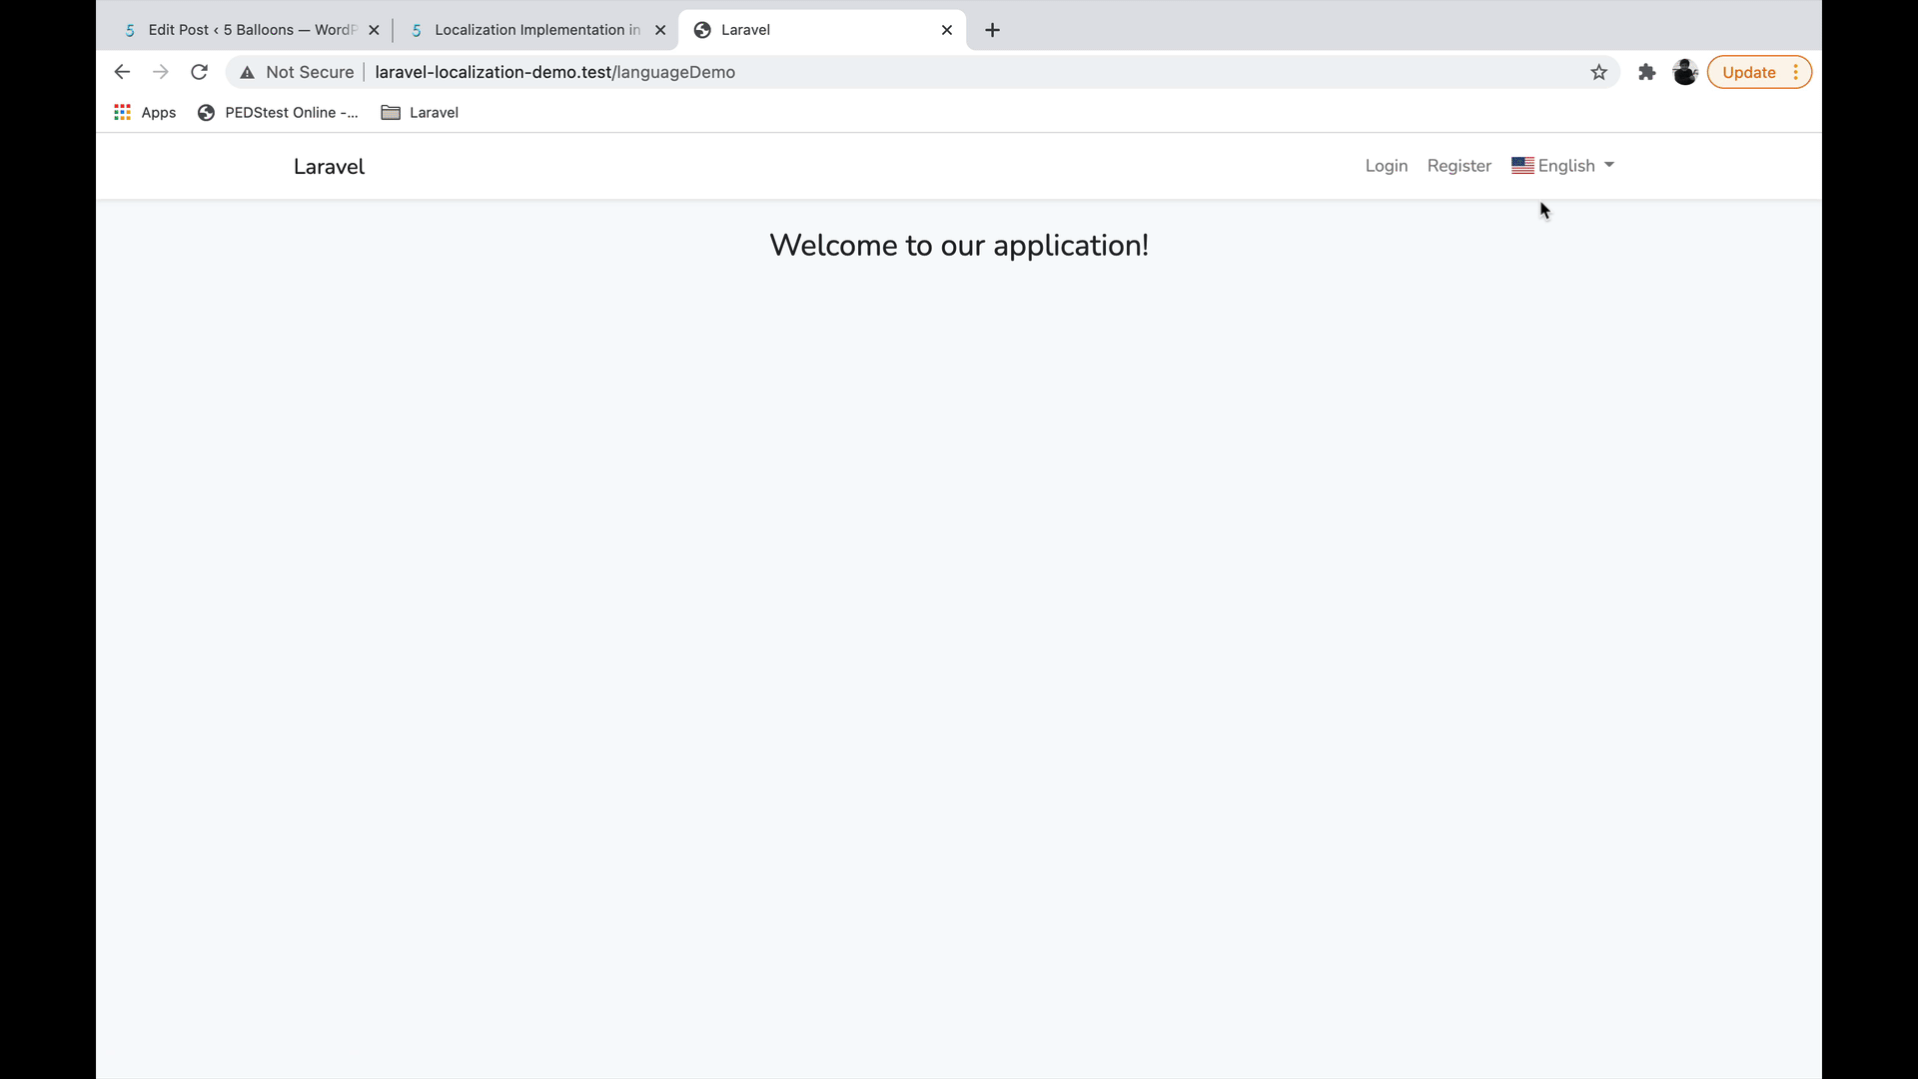Open the Laravel bookmarks folder
The width and height of the screenshot is (1918, 1079).
(x=420, y=113)
